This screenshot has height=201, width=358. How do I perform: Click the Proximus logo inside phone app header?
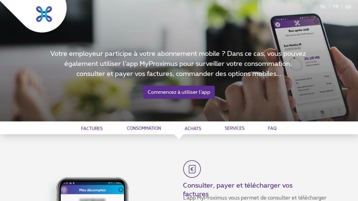pos(297,23)
